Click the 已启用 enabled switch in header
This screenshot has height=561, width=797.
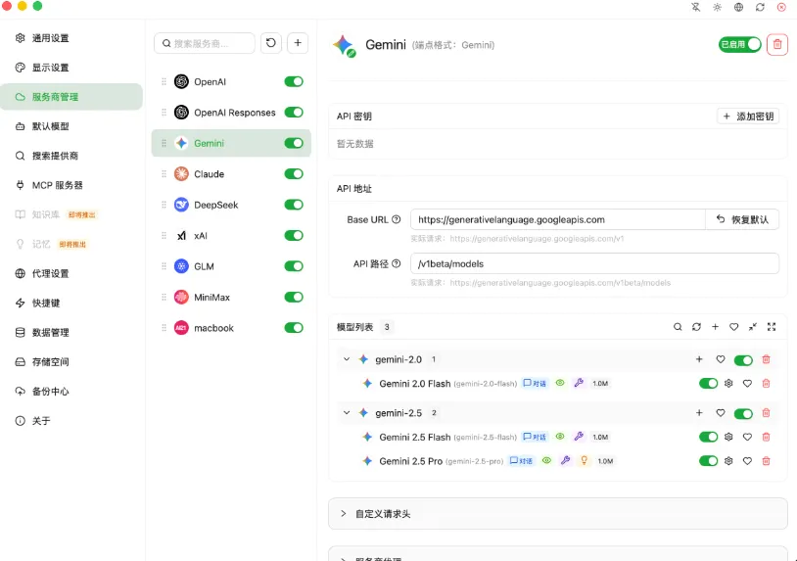click(739, 45)
